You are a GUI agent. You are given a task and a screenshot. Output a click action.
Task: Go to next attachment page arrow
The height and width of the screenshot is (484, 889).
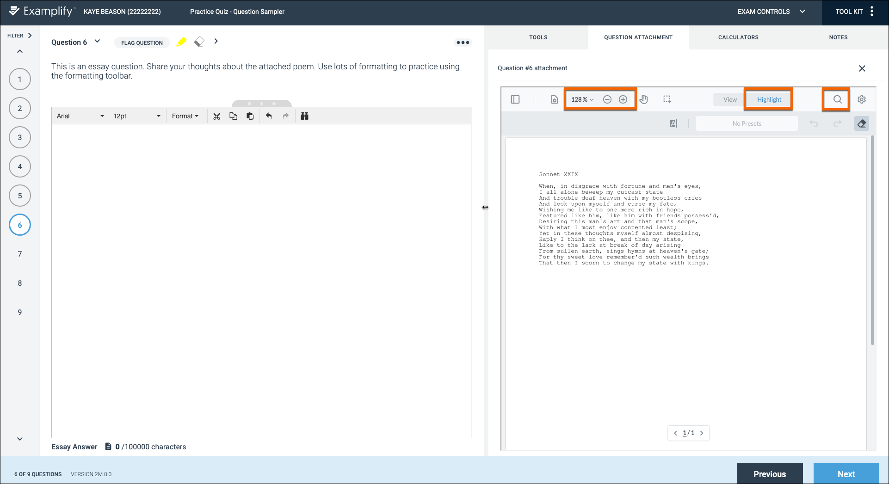tap(702, 433)
